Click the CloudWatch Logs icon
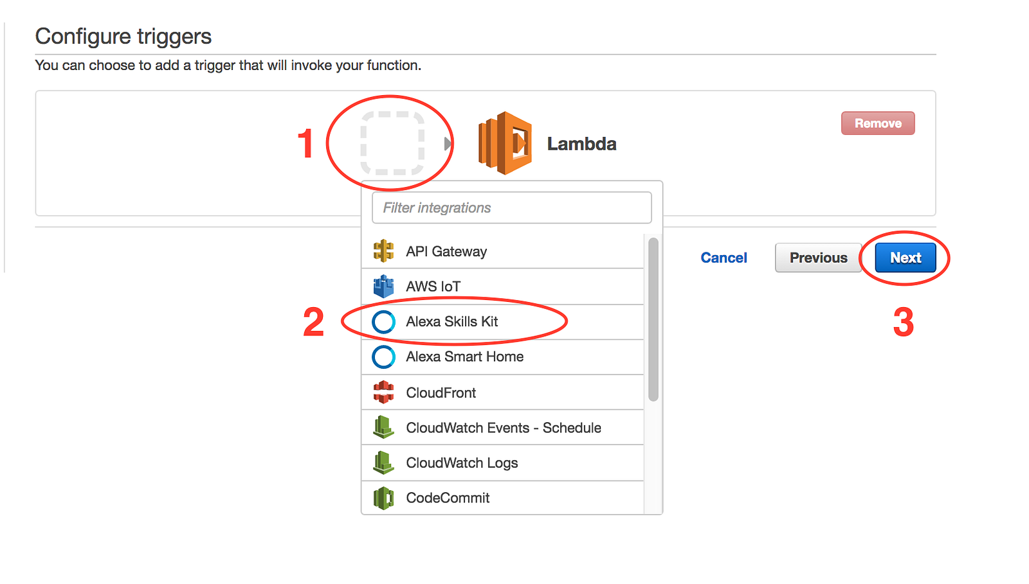Image resolution: width=1029 pixels, height=584 pixels. point(383,463)
